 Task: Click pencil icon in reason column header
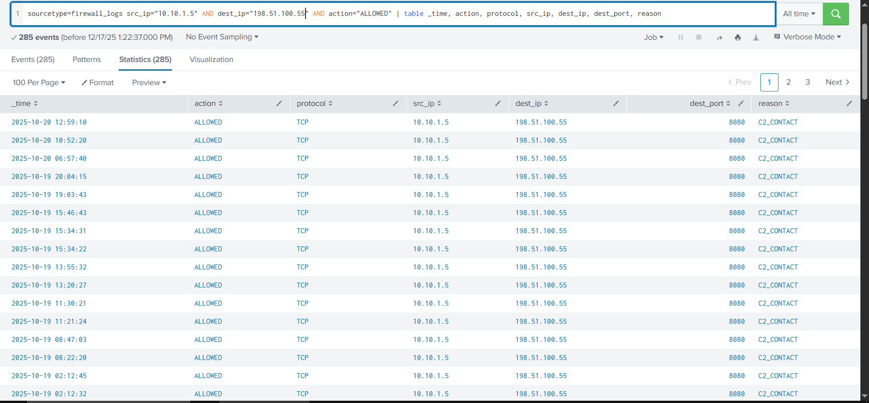pos(849,104)
